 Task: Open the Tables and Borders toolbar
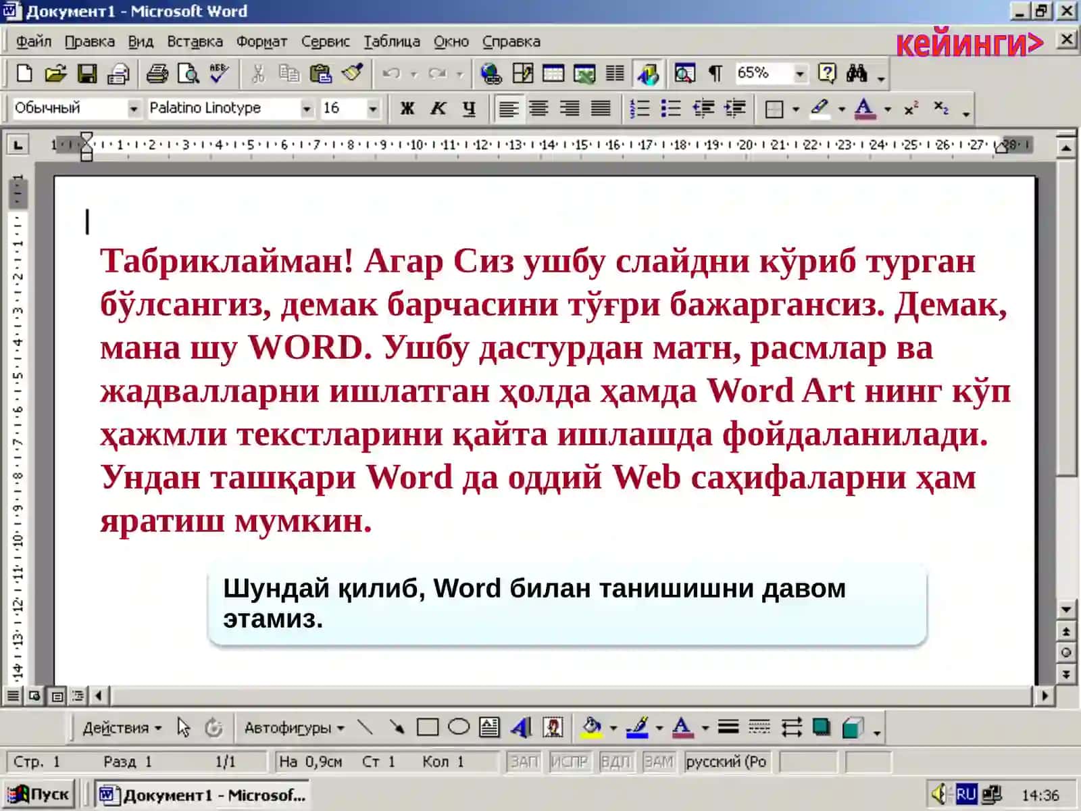coord(522,73)
